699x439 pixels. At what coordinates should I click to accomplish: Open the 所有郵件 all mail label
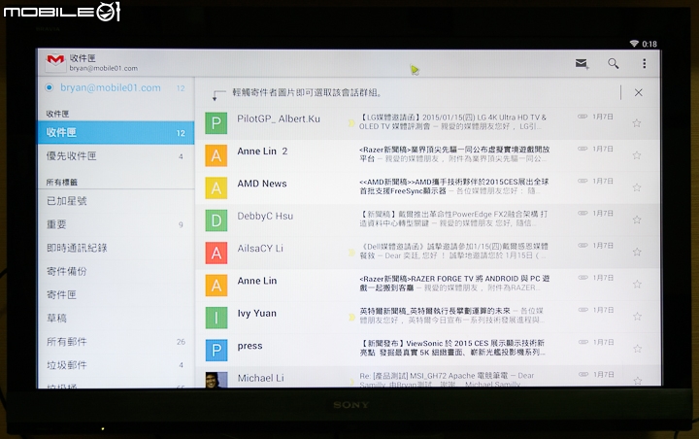116,342
